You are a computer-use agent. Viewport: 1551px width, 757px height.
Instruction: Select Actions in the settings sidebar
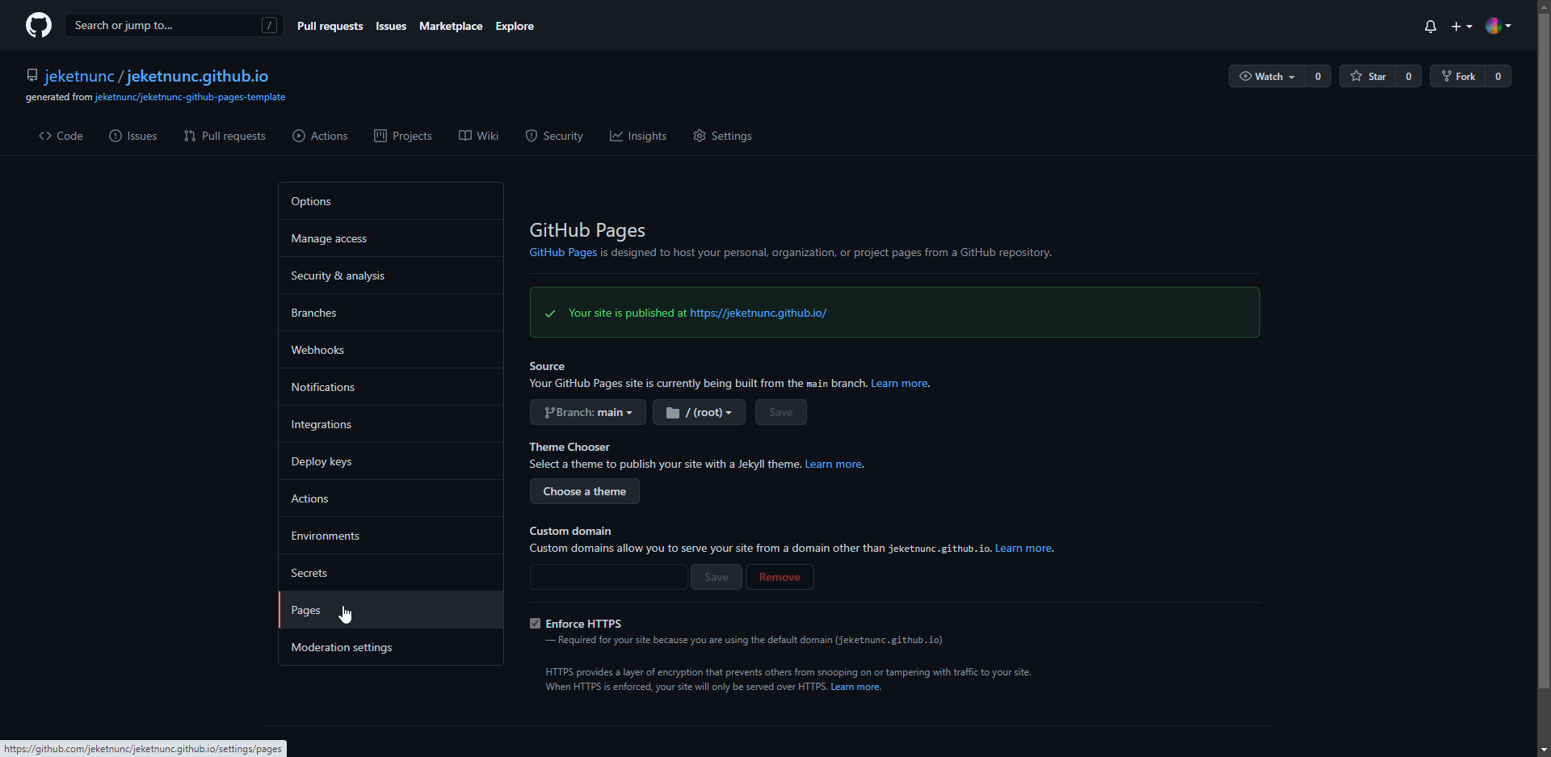coord(391,498)
